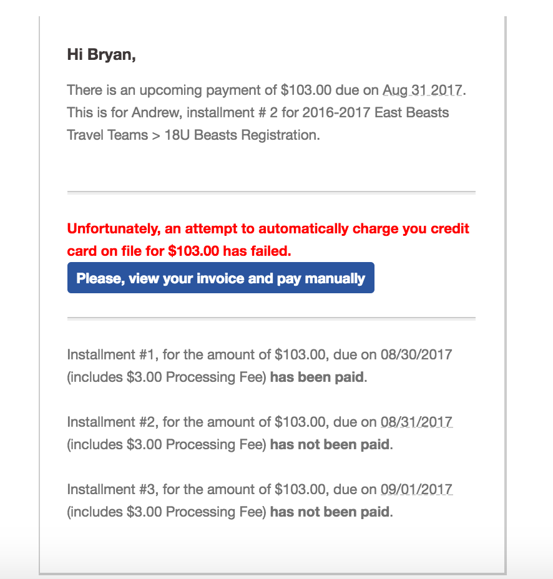The width and height of the screenshot is (553, 579).
Task: Click the divider line above the red message
Action: (x=271, y=192)
